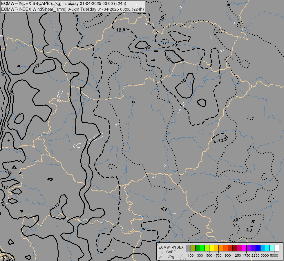Click the J/kg unit label in the legend
This screenshot has width=284, height=261.
tap(171, 257)
